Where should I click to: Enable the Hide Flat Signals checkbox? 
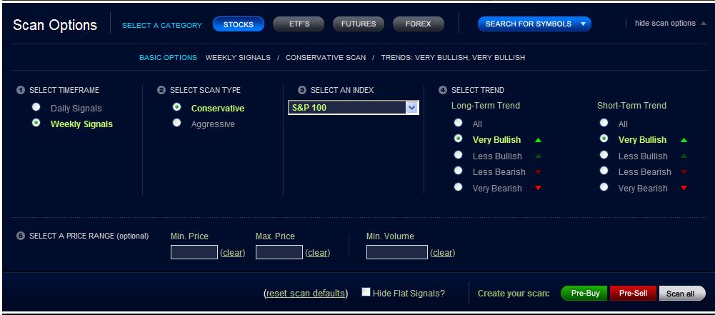coord(366,291)
